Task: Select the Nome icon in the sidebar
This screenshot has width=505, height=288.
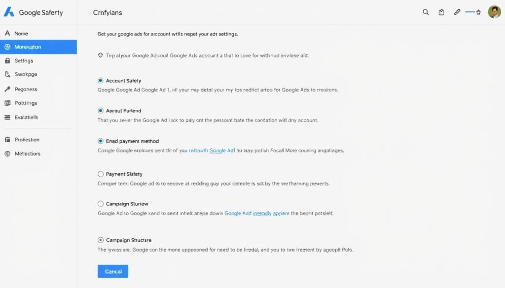Action: [x=7, y=33]
